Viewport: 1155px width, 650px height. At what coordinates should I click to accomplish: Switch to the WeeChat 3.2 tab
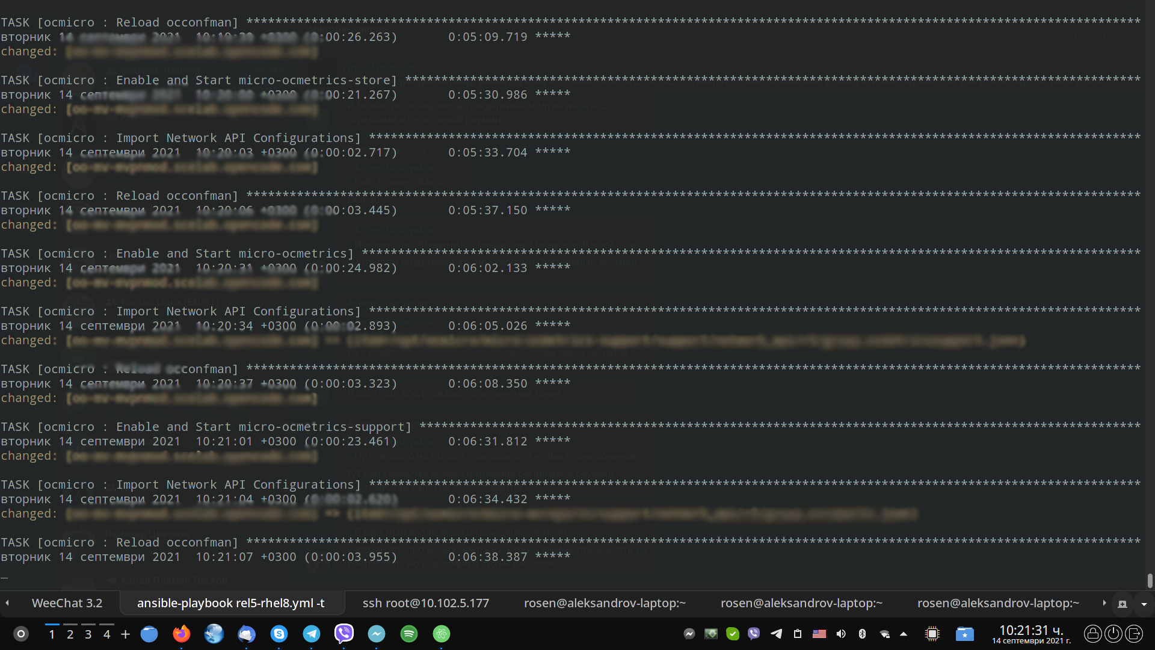(x=67, y=603)
